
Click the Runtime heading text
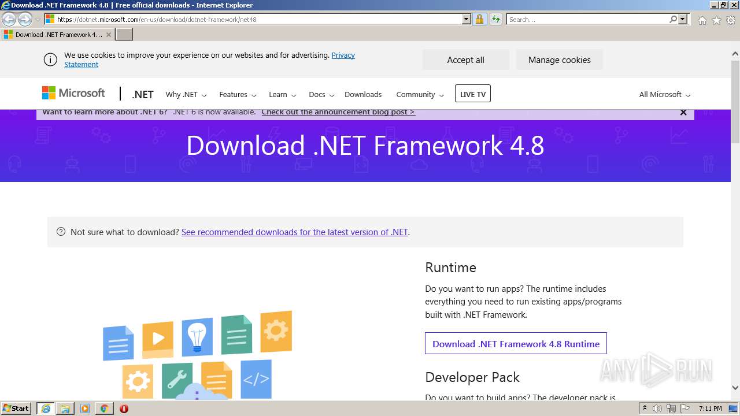450,268
